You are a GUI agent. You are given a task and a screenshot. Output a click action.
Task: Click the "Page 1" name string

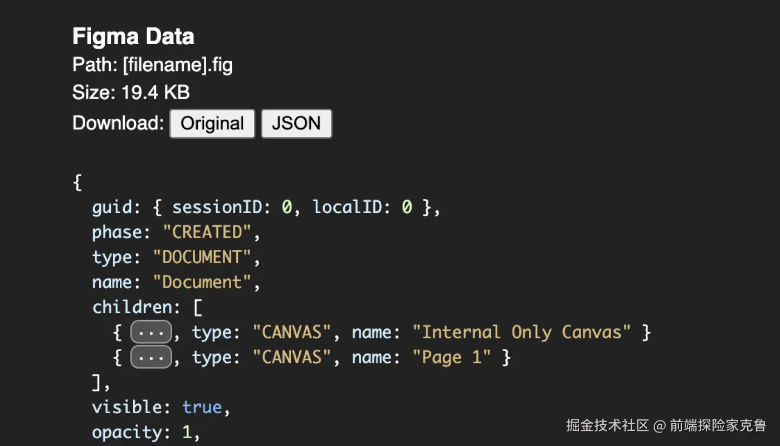tap(451, 357)
